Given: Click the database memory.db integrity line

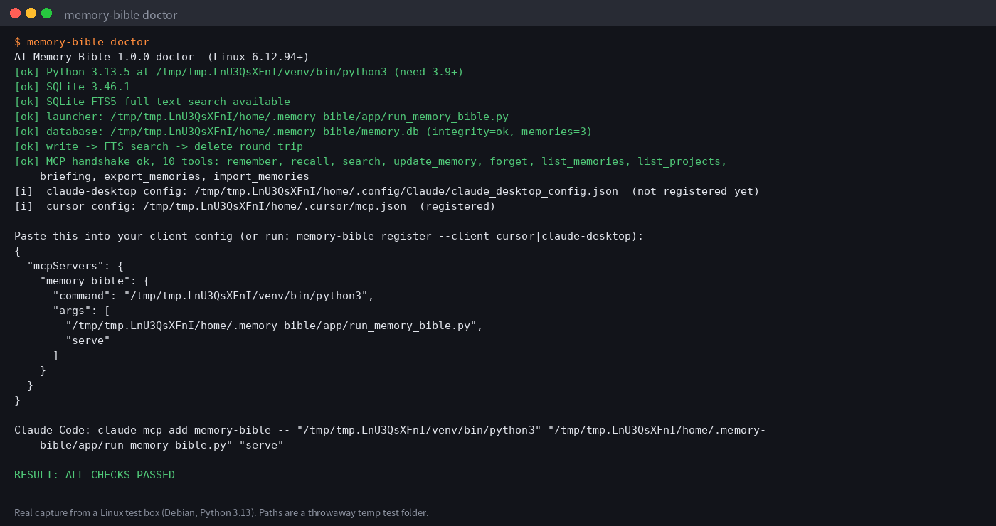Looking at the screenshot, I should point(303,131).
